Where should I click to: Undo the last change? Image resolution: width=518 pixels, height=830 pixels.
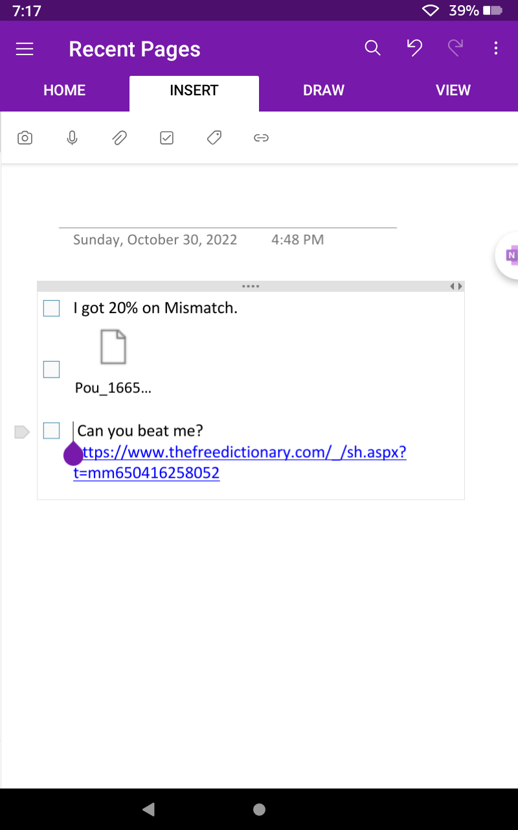tap(414, 48)
